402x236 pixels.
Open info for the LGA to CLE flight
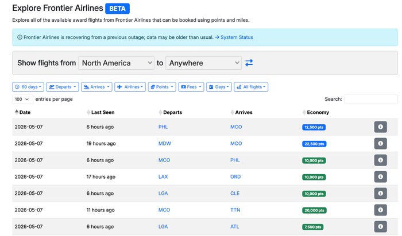[380, 193]
